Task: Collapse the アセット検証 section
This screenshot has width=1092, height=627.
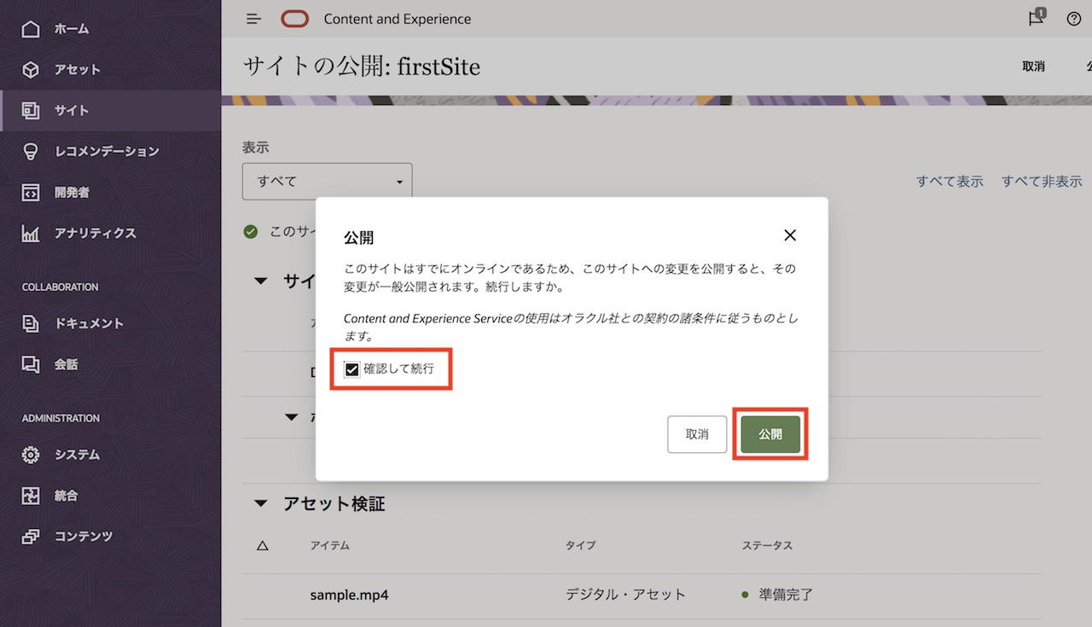Action: [261, 503]
